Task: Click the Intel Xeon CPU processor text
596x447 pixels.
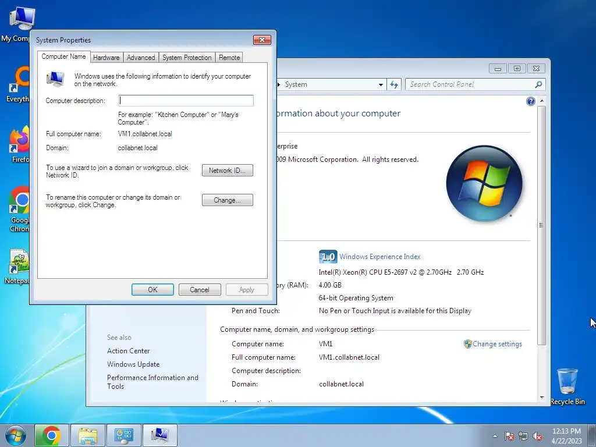Action: pos(401,272)
